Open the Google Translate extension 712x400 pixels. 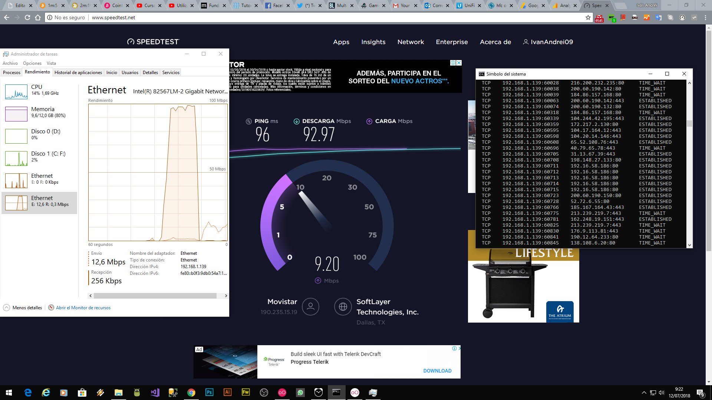tap(658, 17)
